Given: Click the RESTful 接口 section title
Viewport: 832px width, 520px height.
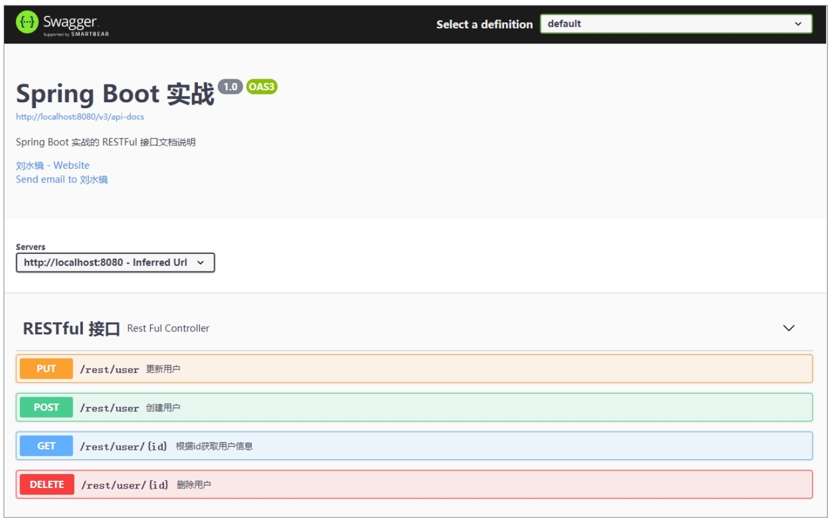Looking at the screenshot, I should pos(71,328).
